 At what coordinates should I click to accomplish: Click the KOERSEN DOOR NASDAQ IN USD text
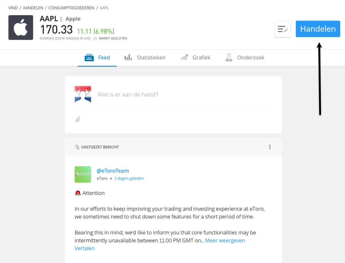pos(65,39)
